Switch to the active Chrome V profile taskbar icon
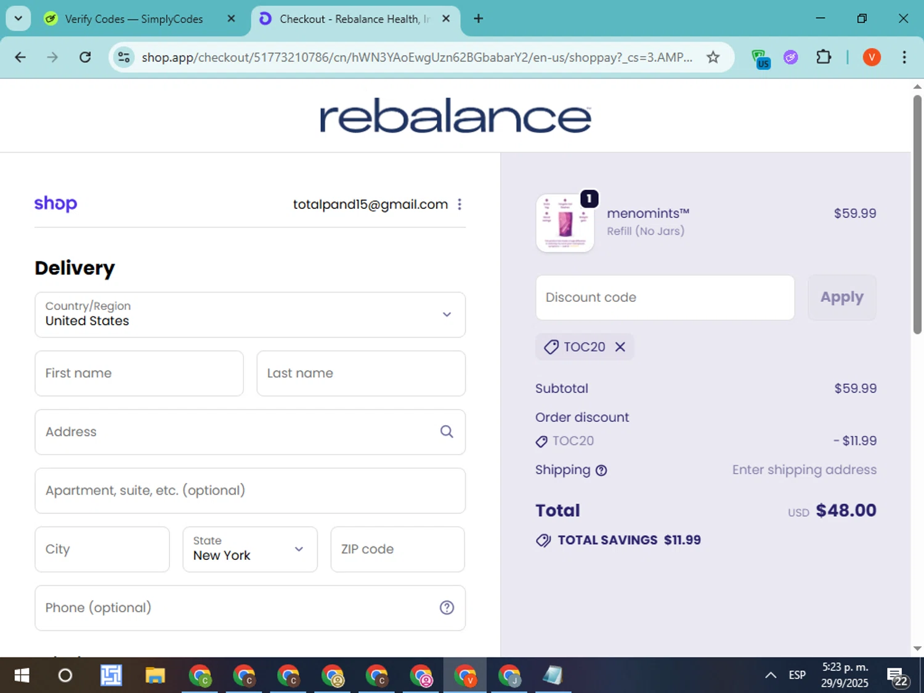The image size is (924, 693). (x=465, y=676)
